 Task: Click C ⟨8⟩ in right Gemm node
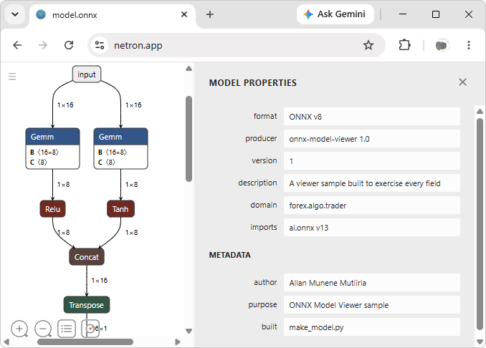107,163
